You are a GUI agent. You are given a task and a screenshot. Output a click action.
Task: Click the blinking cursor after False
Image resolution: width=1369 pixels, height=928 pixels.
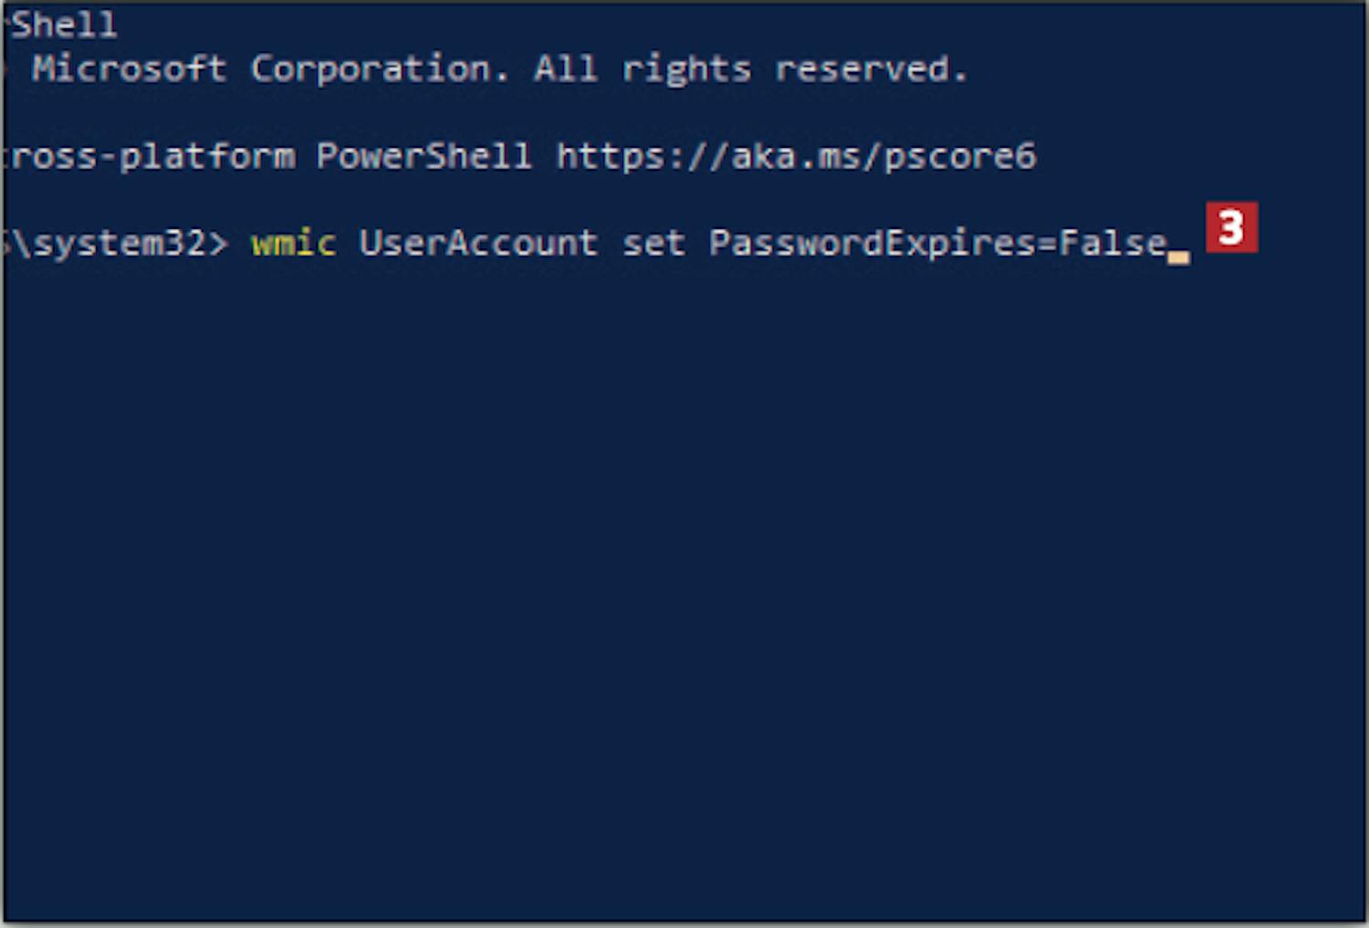1178,257
